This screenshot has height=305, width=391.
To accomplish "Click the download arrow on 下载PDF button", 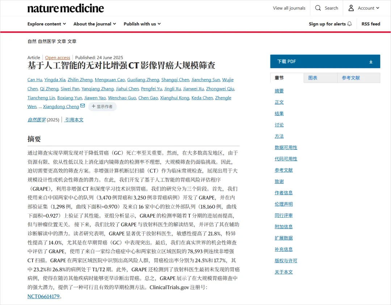I will tap(371, 61).
